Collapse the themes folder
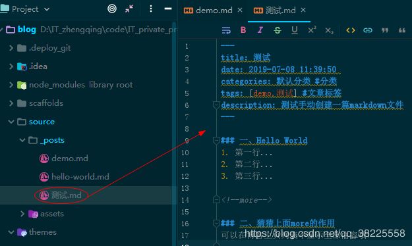Screen dimensions: 412x246 pyautogui.click(x=11, y=232)
